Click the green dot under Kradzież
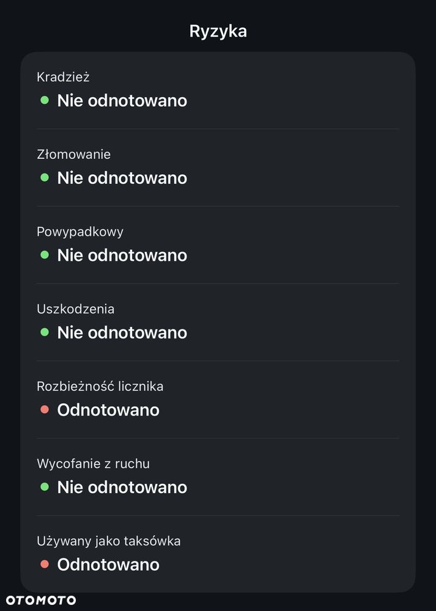This screenshot has height=611, width=436. click(x=45, y=100)
